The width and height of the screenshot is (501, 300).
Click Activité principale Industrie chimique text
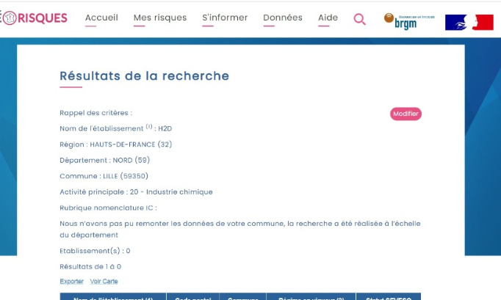coord(136,192)
